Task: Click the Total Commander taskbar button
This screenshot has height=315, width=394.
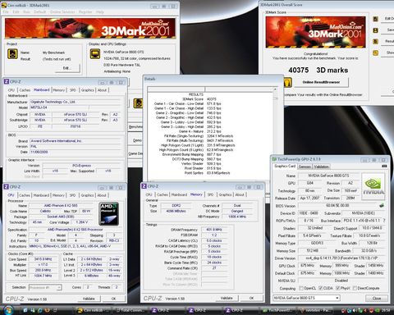Action: [x=131, y=310]
